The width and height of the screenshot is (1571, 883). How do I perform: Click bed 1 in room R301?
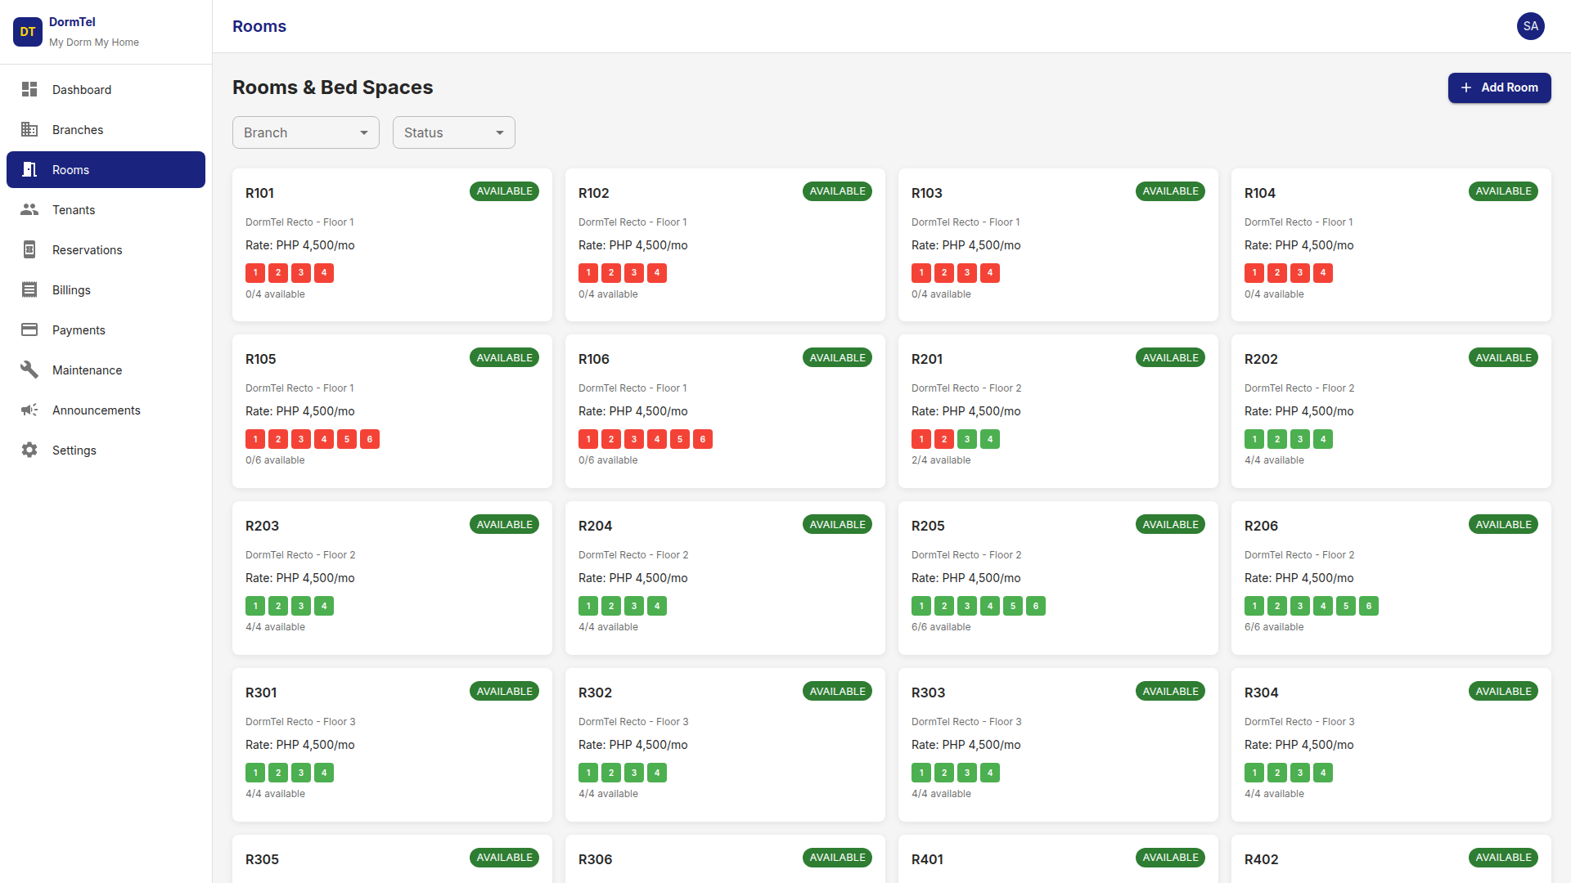[255, 773]
